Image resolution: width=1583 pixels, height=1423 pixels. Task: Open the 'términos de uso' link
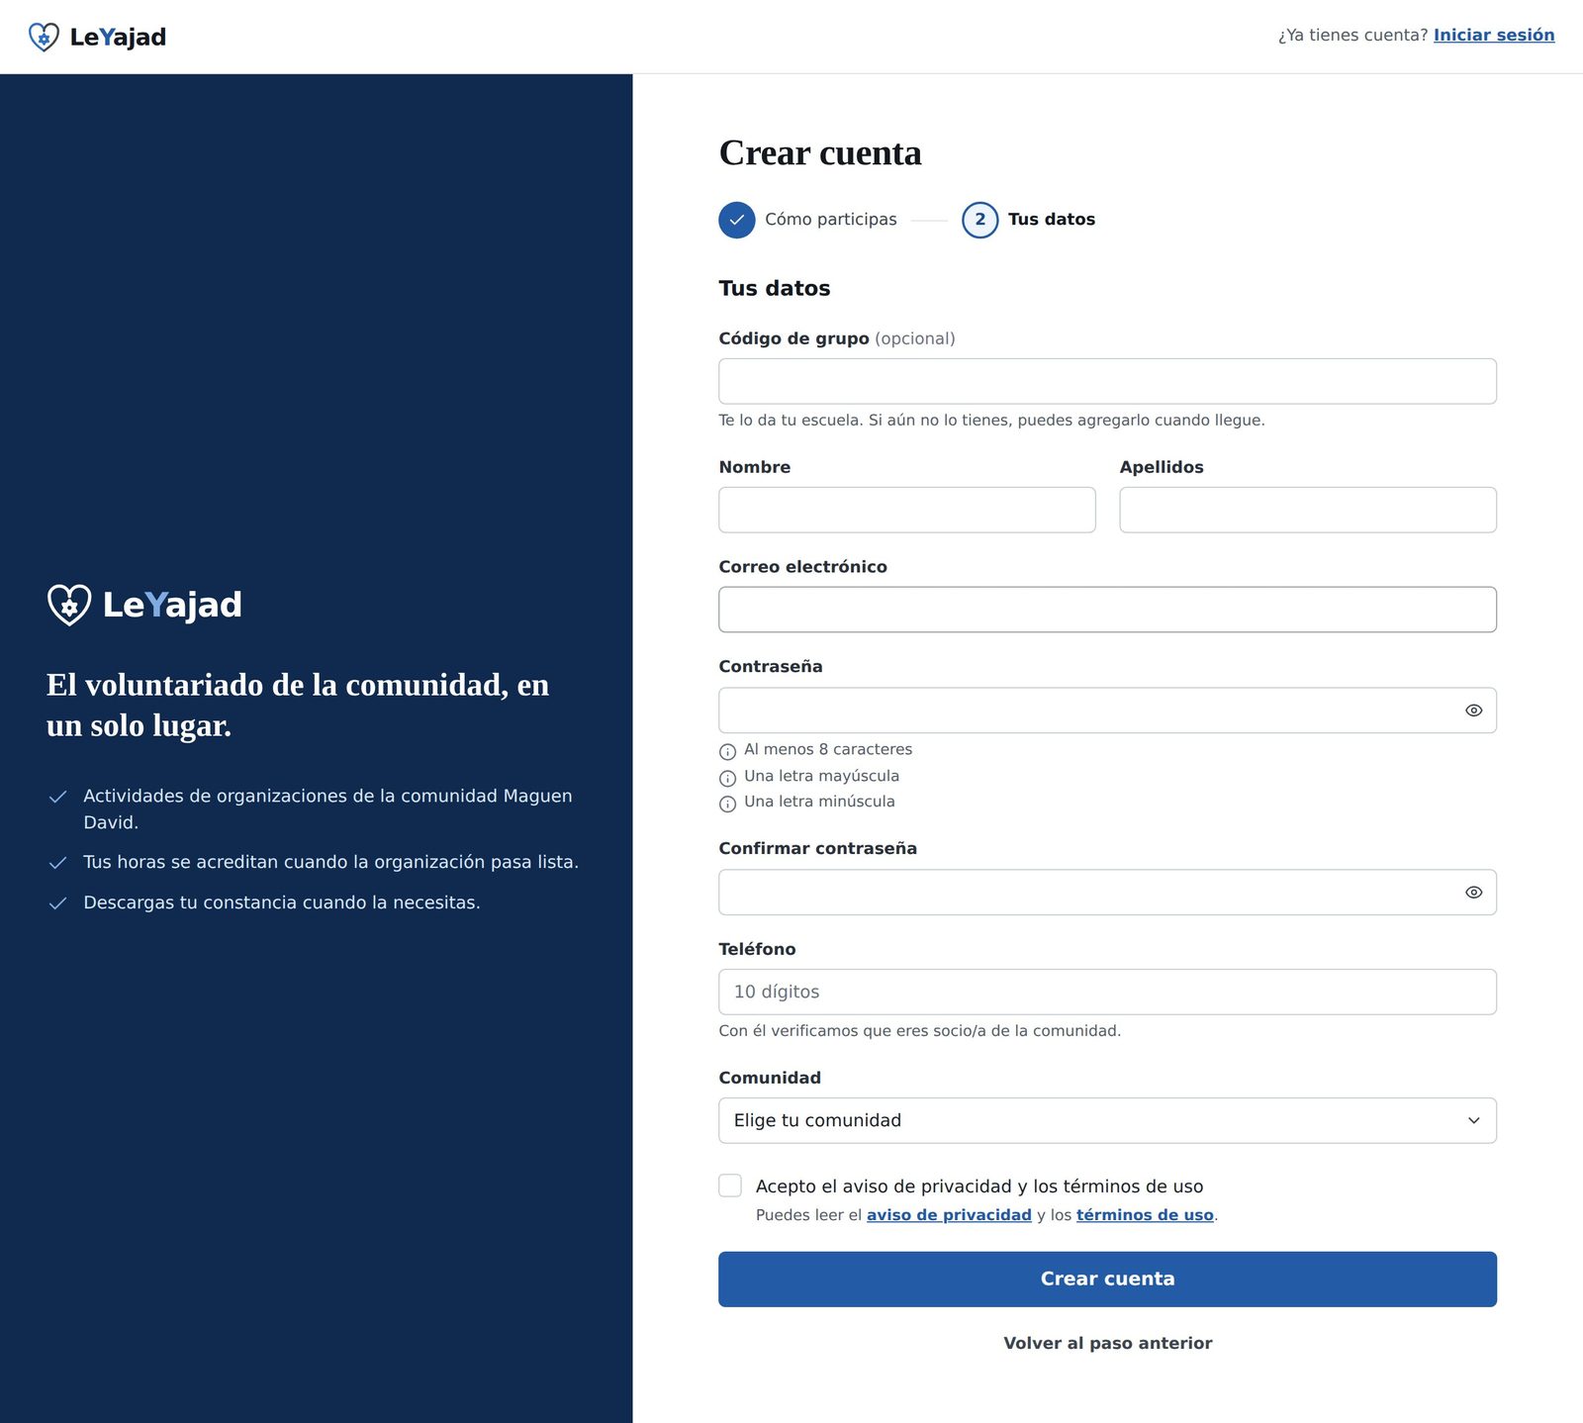point(1145,1215)
